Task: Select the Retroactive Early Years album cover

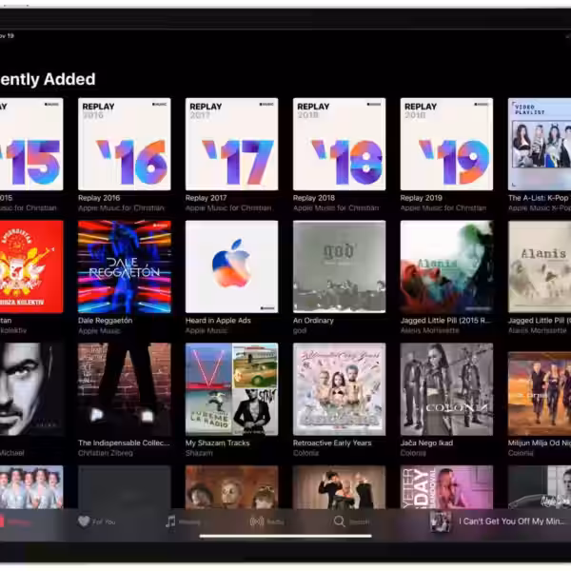Action: (339, 388)
